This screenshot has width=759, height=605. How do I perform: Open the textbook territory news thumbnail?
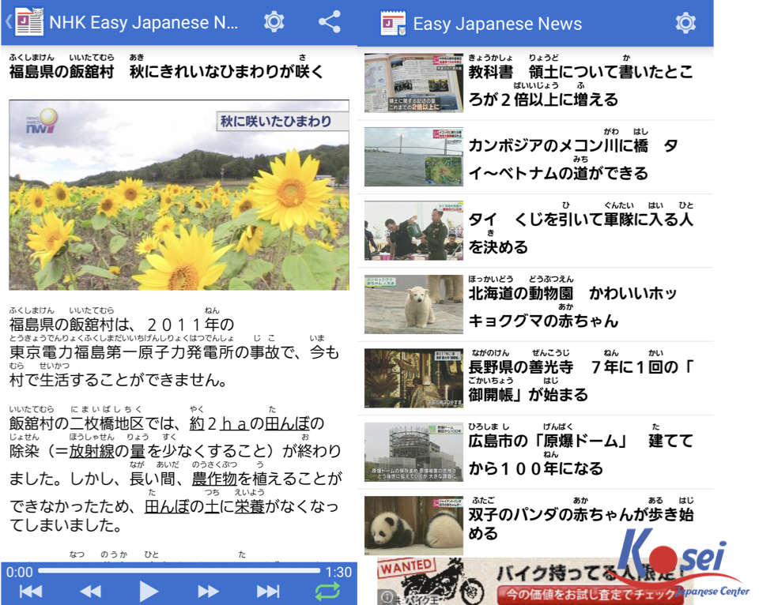[413, 83]
